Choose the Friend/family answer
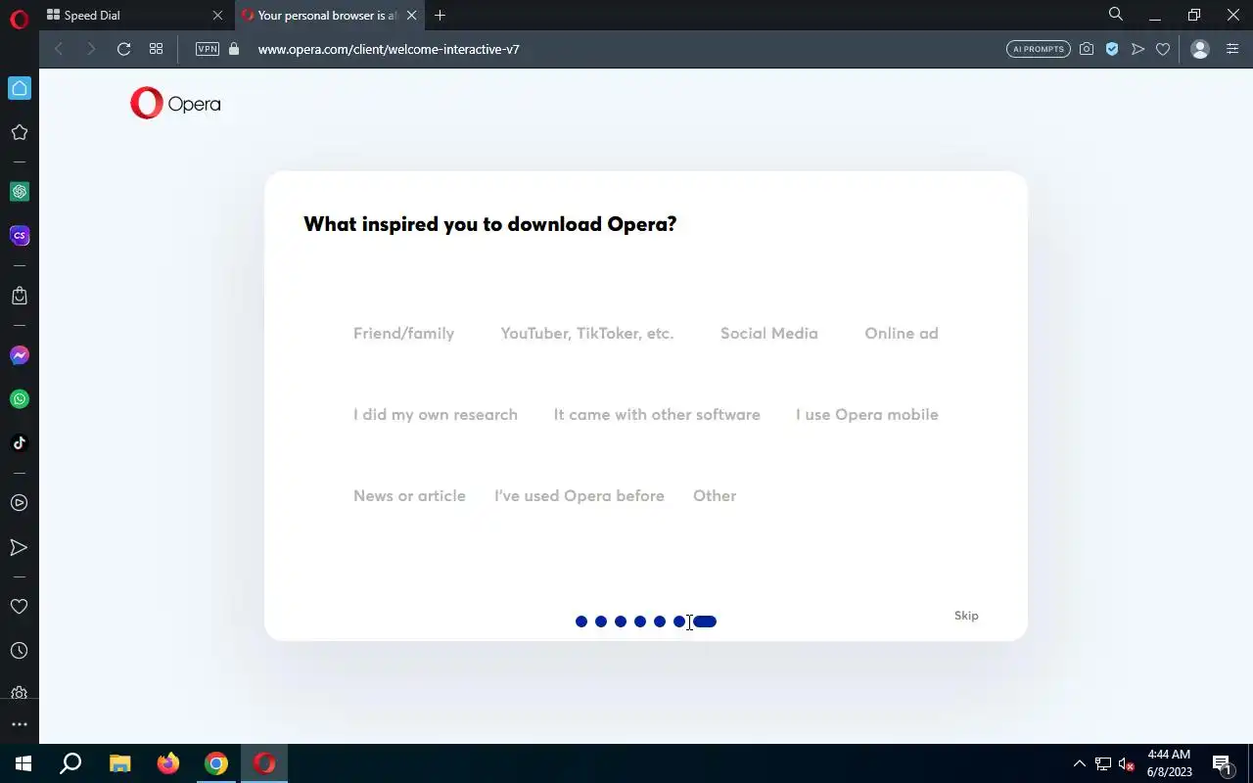1253x783 pixels. [403, 333]
